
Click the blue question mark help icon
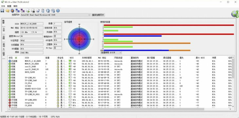pos(58,11)
